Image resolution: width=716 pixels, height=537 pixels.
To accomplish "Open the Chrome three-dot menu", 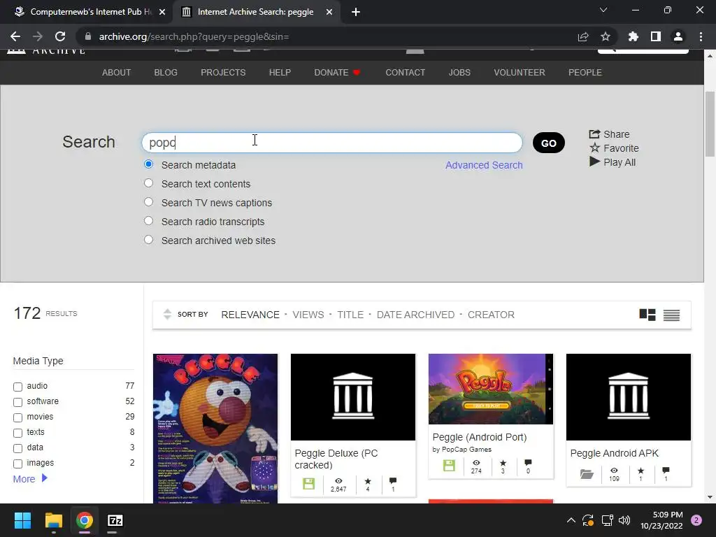I will click(x=701, y=36).
